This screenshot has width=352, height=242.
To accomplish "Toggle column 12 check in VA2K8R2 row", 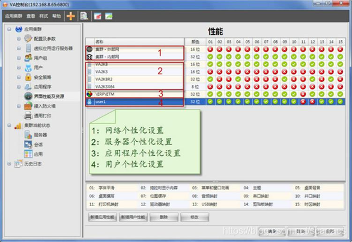I will pos(312,79).
